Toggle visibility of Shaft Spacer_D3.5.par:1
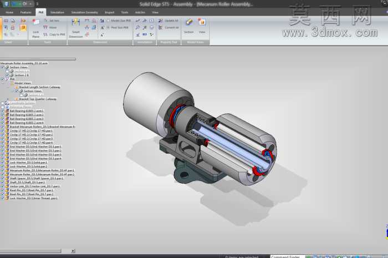This screenshot has width=388, height=258. [x=2, y=178]
